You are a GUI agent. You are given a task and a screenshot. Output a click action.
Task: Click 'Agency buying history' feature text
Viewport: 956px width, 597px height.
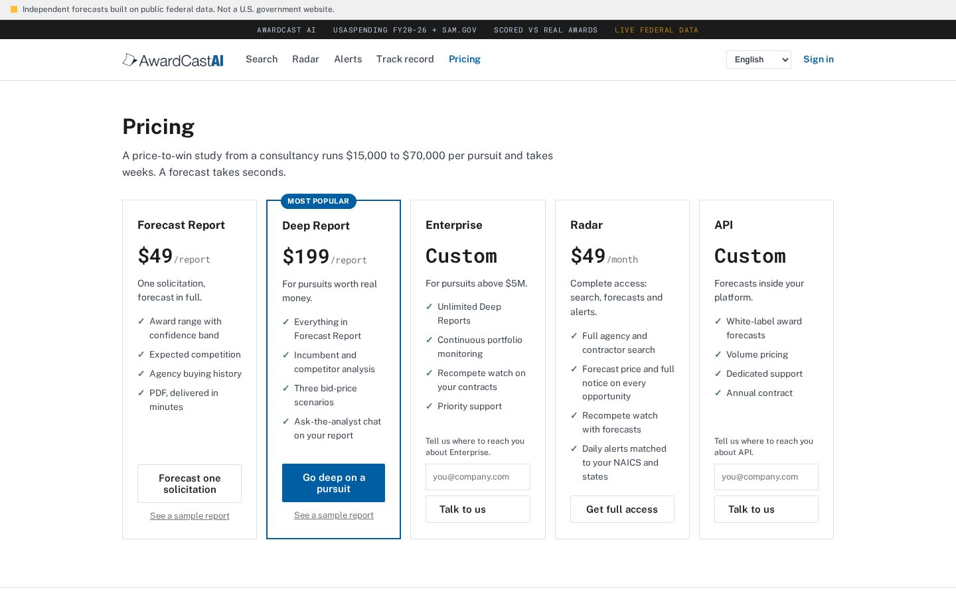tap(195, 373)
